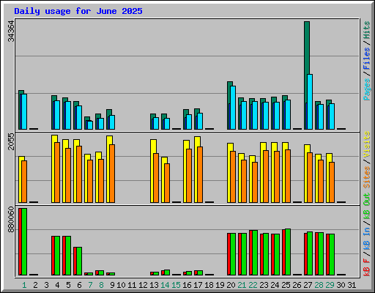Screen dimensions: 375x293
Task: Click day 13 on the x-axis
Action: click(154, 285)
